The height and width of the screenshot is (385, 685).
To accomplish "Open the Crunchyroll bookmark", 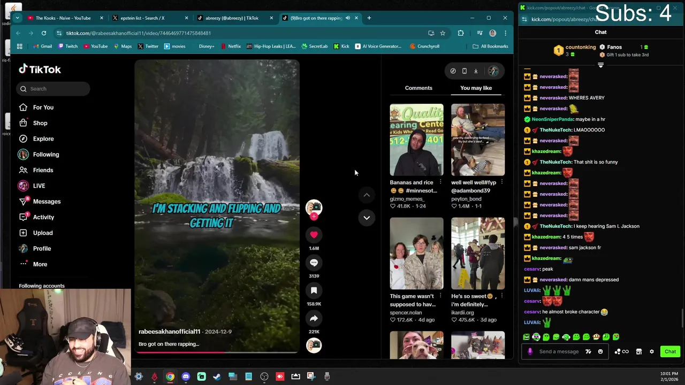I will point(424,47).
